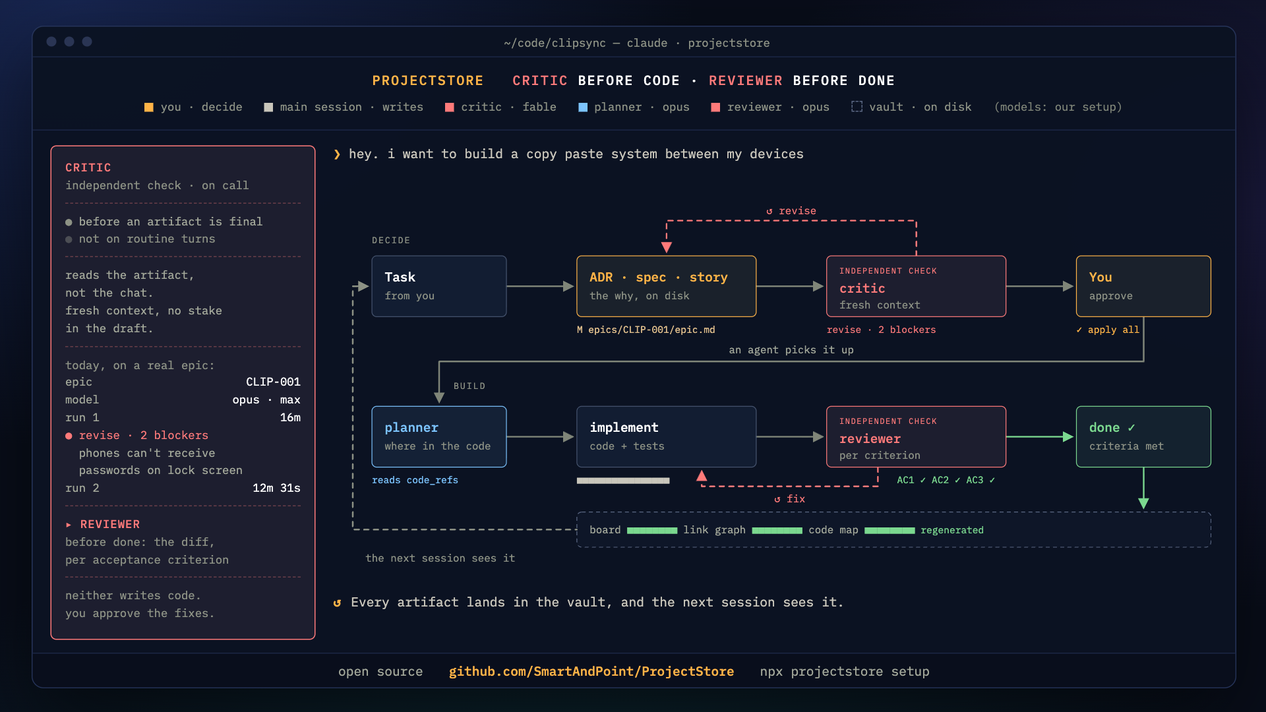1266x712 pixels.
Task: Click the dashed 'vault' legend box icon
Action: coord(857,107)
